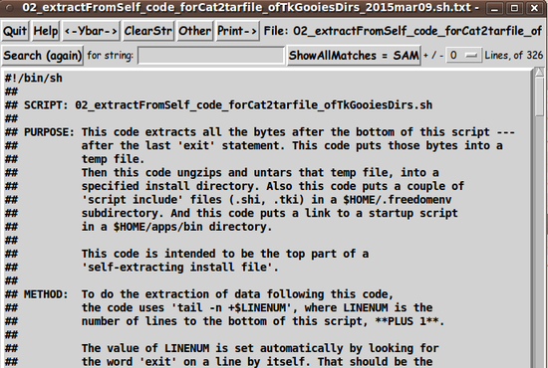
Task: Click the '#!/bin/sh' first line
Action: tap(34, 79)
